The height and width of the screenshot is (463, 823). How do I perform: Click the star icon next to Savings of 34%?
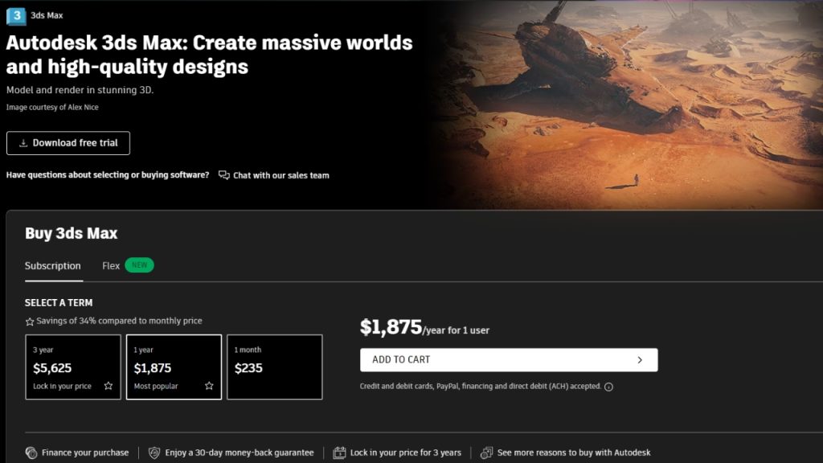[x=30, y=322]
